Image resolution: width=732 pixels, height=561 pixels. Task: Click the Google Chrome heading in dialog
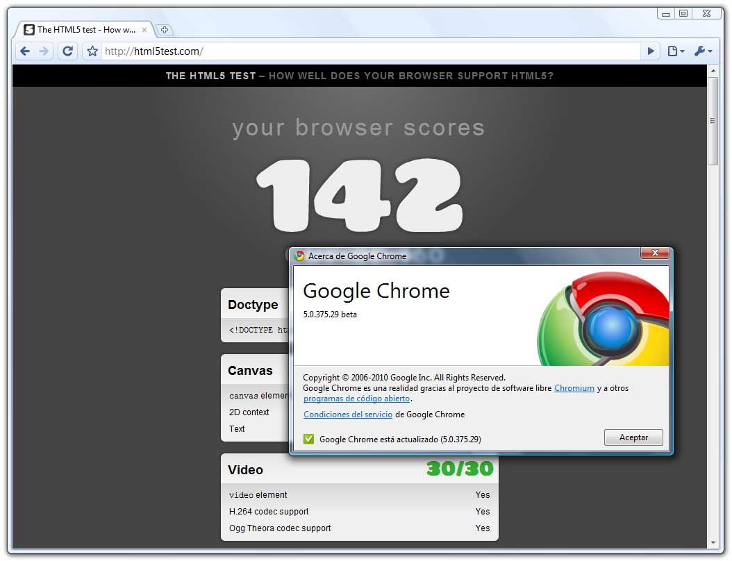coord(376,291)
